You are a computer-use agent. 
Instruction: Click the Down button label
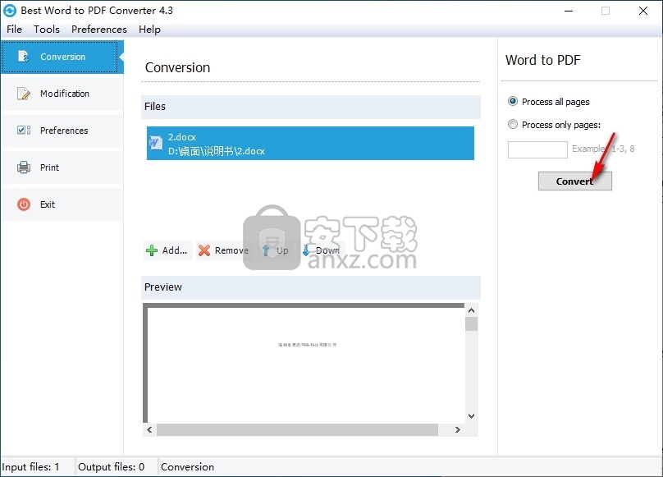tap(327, 250)
